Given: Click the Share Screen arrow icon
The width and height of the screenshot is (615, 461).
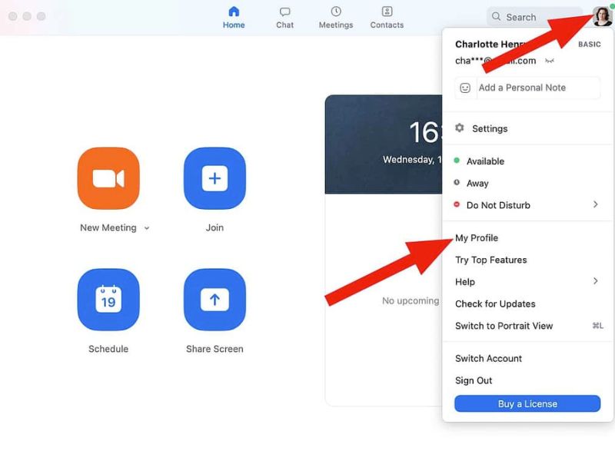Looking at the screenshot, I should (x=214, y=300).
